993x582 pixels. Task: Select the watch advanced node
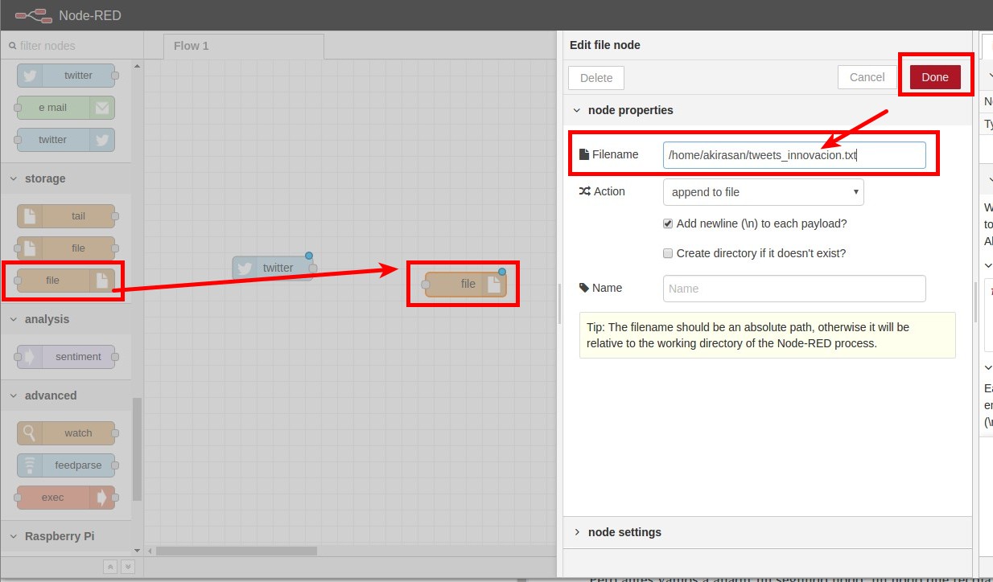(x=66, y=432)
